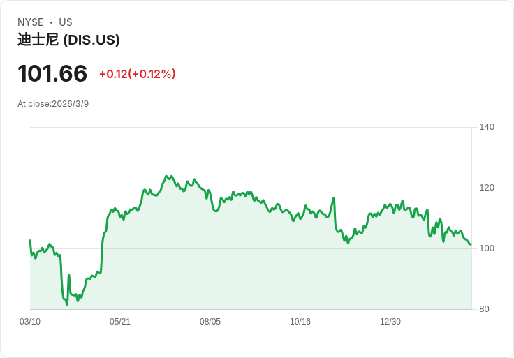Click the sharp spike between 10/16 and 12/30
This screenshot has width=514, height=358.
(334, 198)
